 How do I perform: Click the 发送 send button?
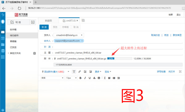pyautogui.click(x=44, y=27)
